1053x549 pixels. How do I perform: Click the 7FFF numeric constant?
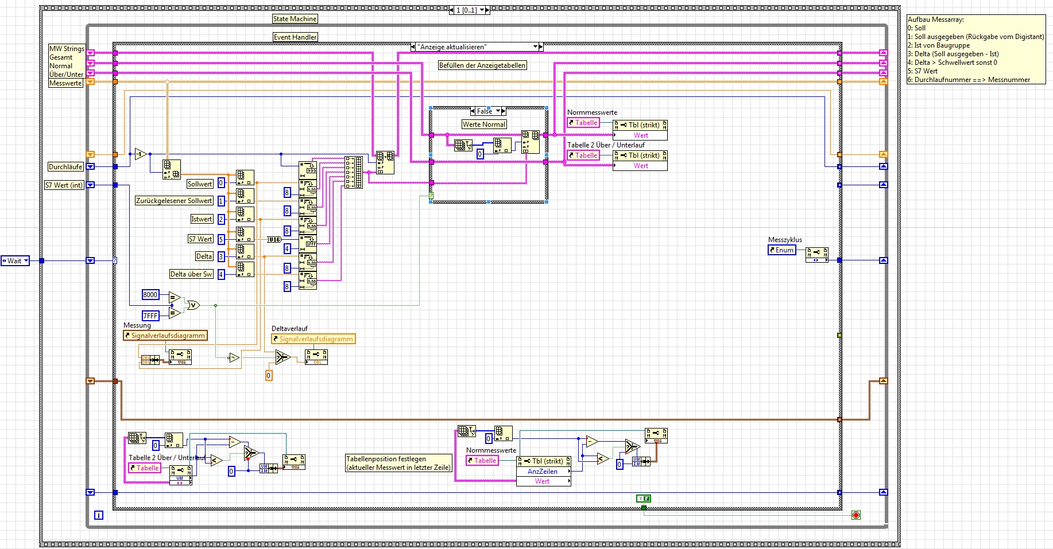tap(150, 316)
